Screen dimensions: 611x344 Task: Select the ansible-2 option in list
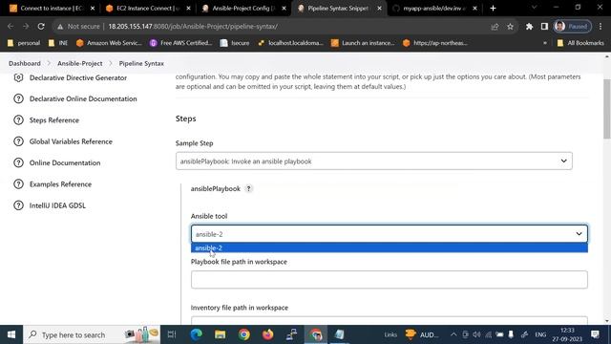tap(390, 248)
